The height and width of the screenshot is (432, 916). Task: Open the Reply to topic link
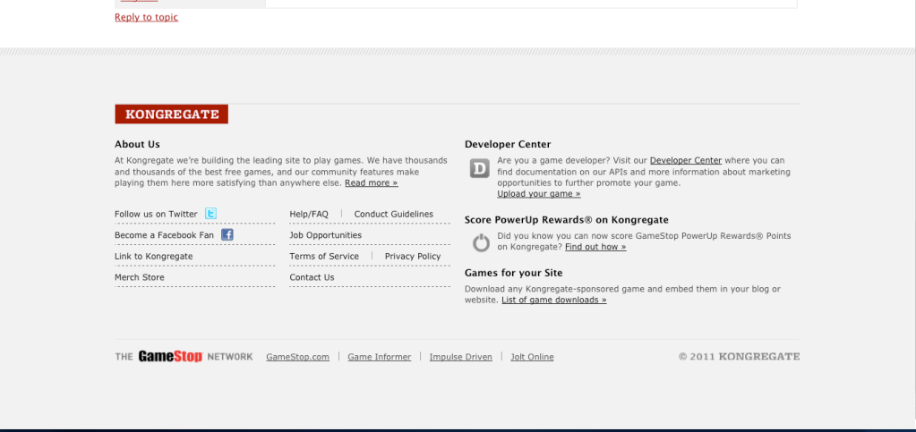147,17
